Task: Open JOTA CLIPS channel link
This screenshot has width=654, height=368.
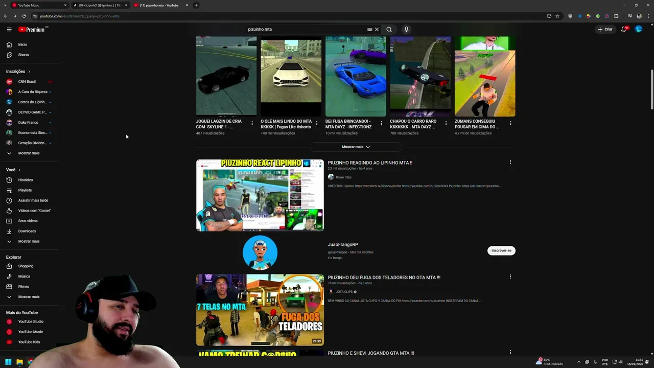Action: [x=344, y=292]
